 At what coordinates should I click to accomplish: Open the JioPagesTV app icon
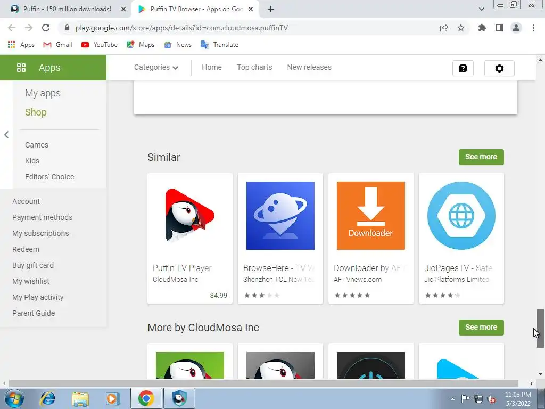(x=461, y=216)
